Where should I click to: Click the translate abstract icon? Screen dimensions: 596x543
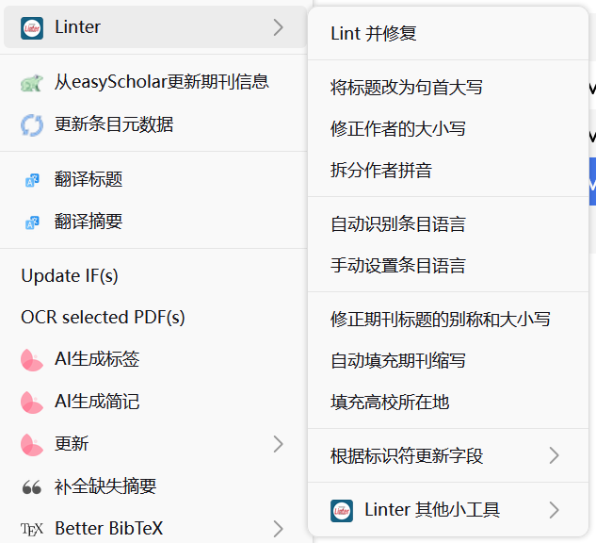pyautogui.click(x=32, y=222)
